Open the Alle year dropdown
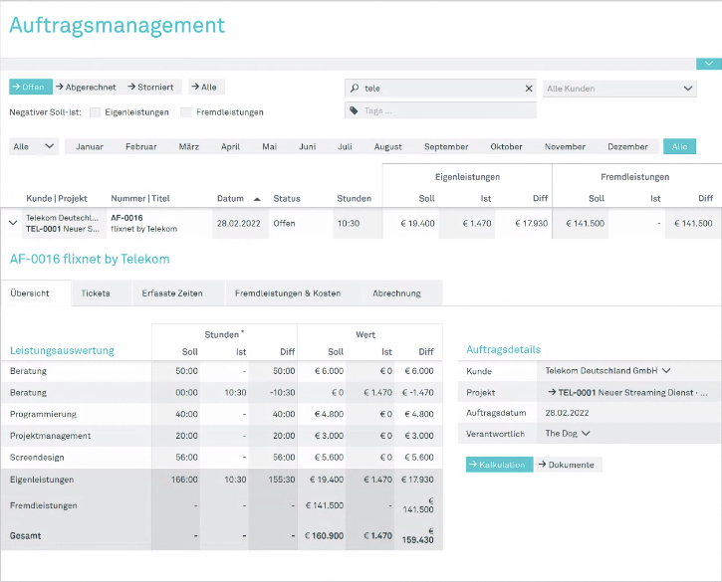Image resolution: width=722 pixels, height=582 pixels. (34, 147)
